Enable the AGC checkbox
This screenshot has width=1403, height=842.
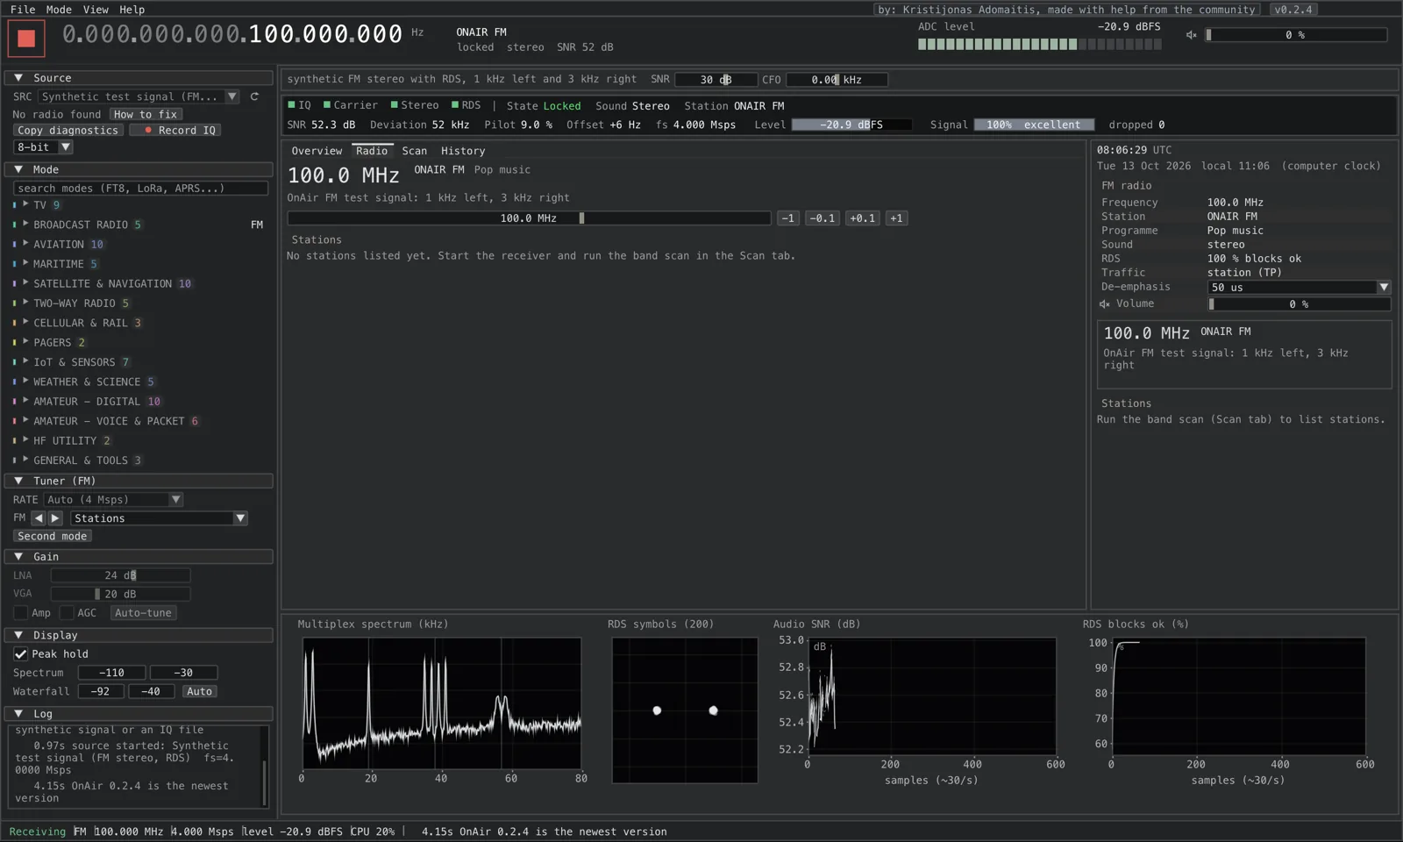(x=66, y=613)
